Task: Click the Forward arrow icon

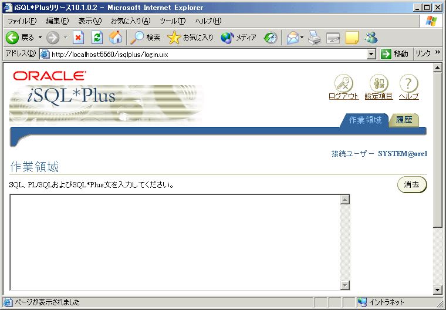Action: coord(53,38)
